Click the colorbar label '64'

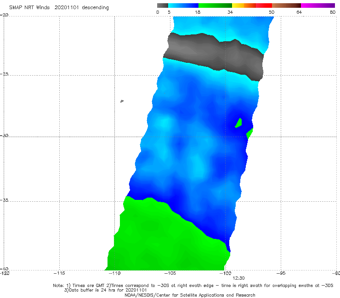coord(299,12)
